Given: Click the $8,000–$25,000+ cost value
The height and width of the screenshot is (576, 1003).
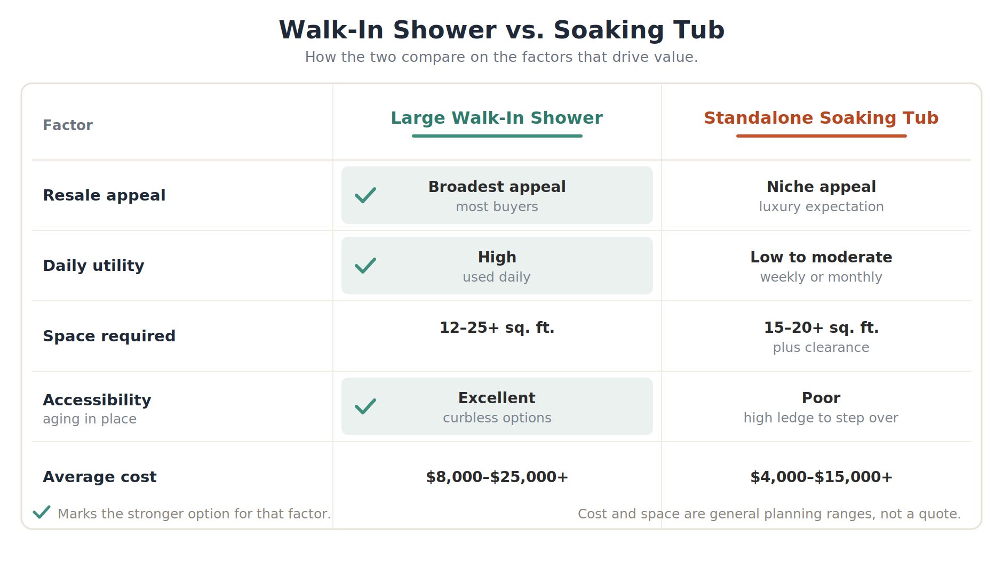Looking at the screenshot, I should (497, 477).
